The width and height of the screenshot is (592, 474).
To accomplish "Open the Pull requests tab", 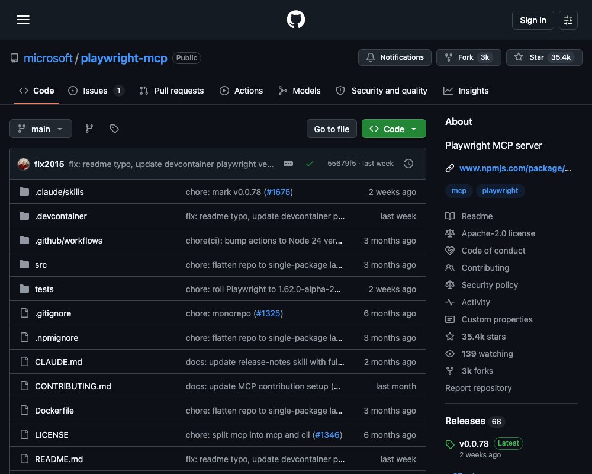I will 172,91.
